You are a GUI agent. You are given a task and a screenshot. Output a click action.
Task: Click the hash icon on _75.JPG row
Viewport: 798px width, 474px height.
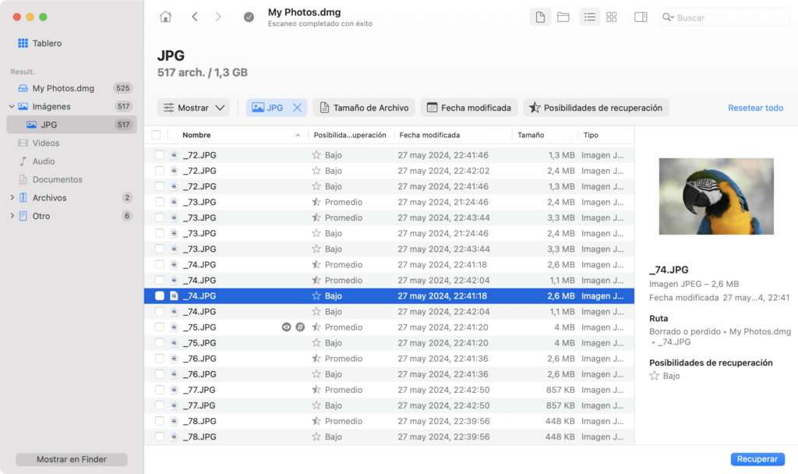300,327
